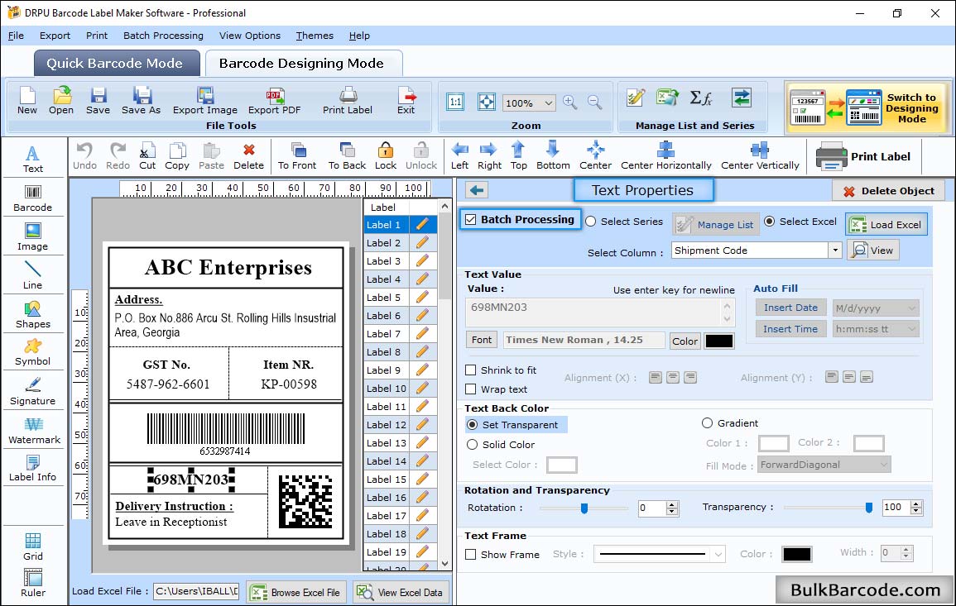The width and height of the screenshot is (956, 606).
Task: Open the Shapes tool
Action: point(33,314)
